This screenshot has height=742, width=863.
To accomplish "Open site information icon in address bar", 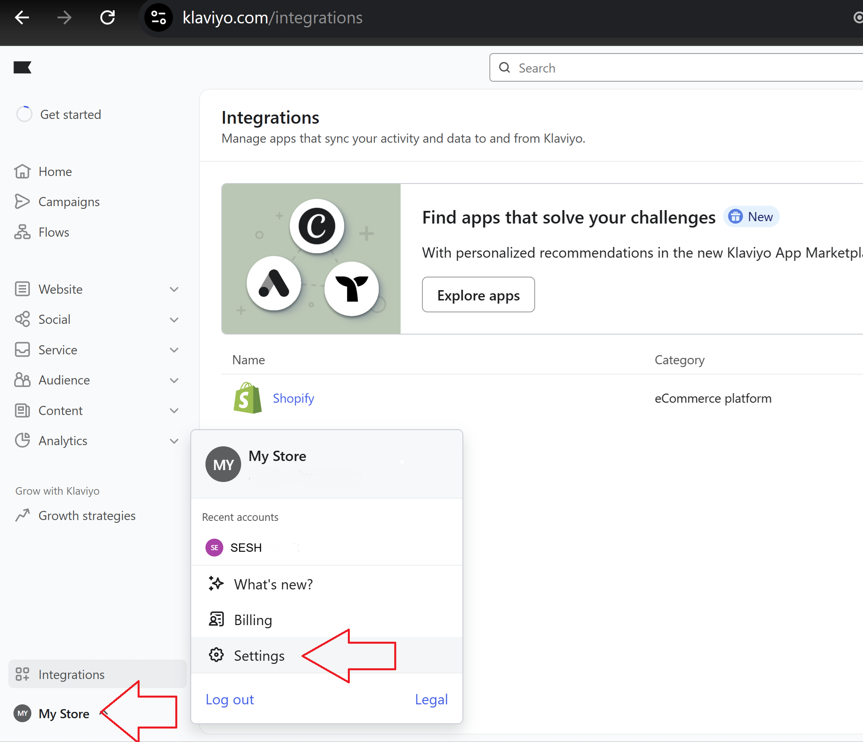I will tap(159, 17).
